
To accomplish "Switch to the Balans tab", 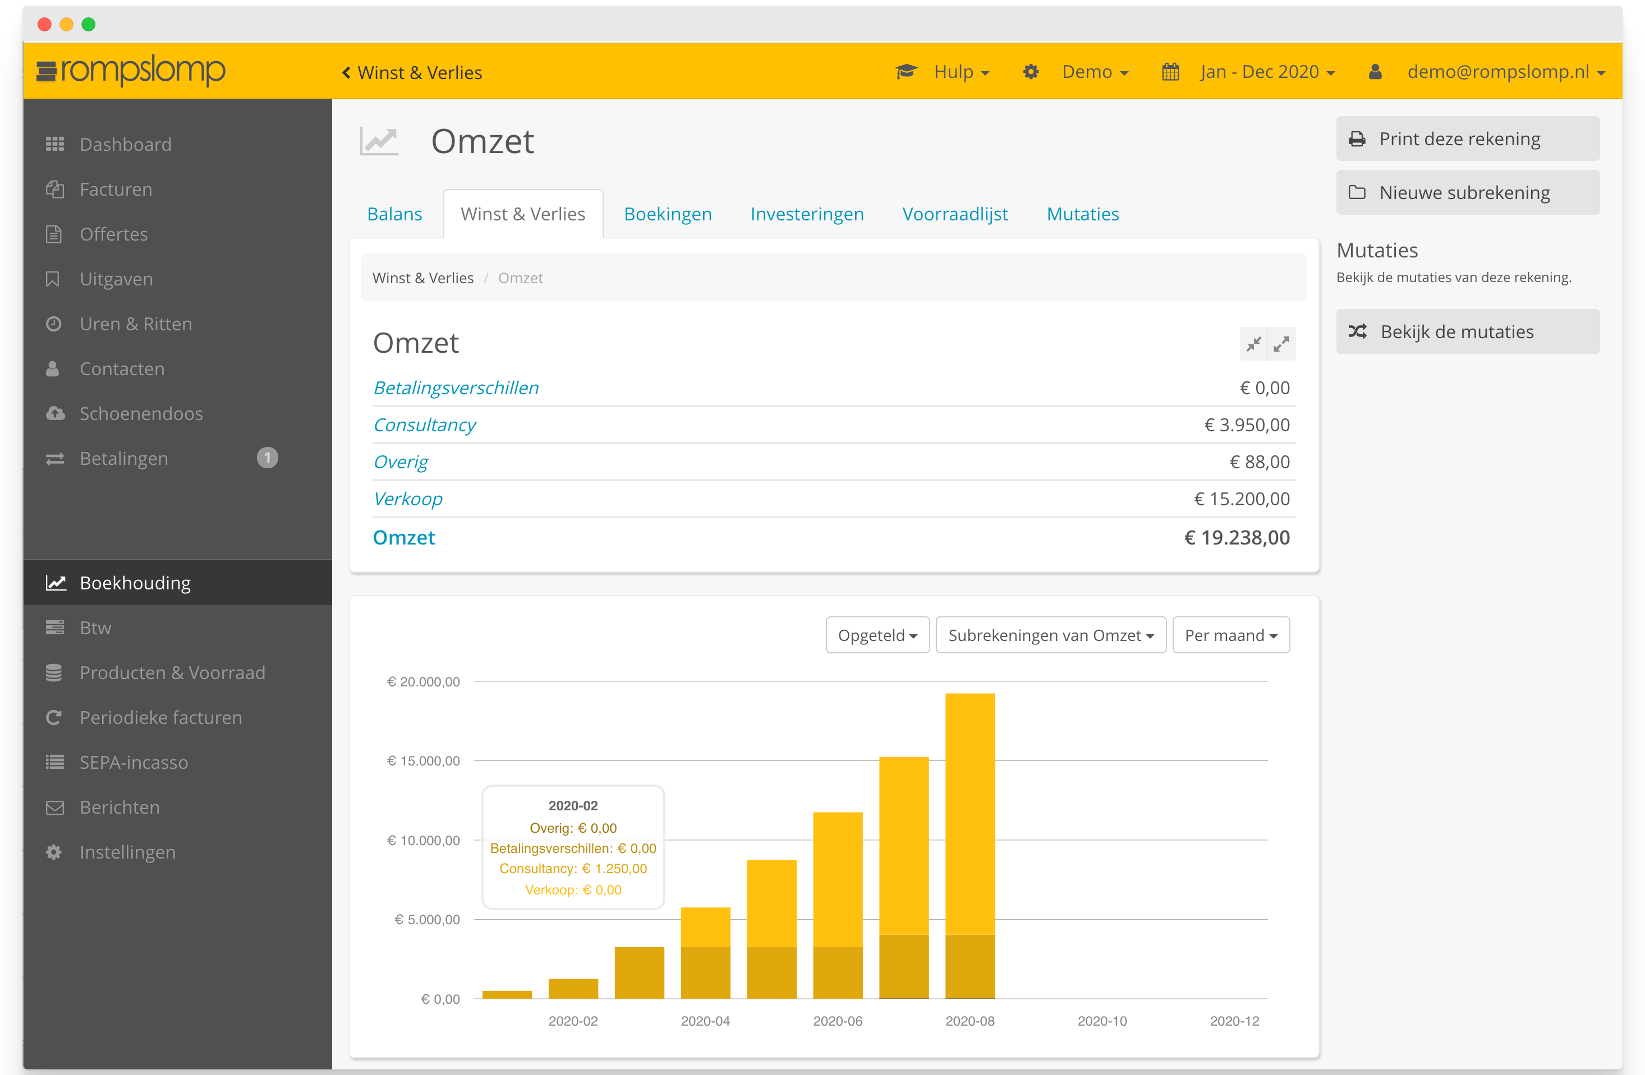I will pyautogui.click(x=394, y=214).
